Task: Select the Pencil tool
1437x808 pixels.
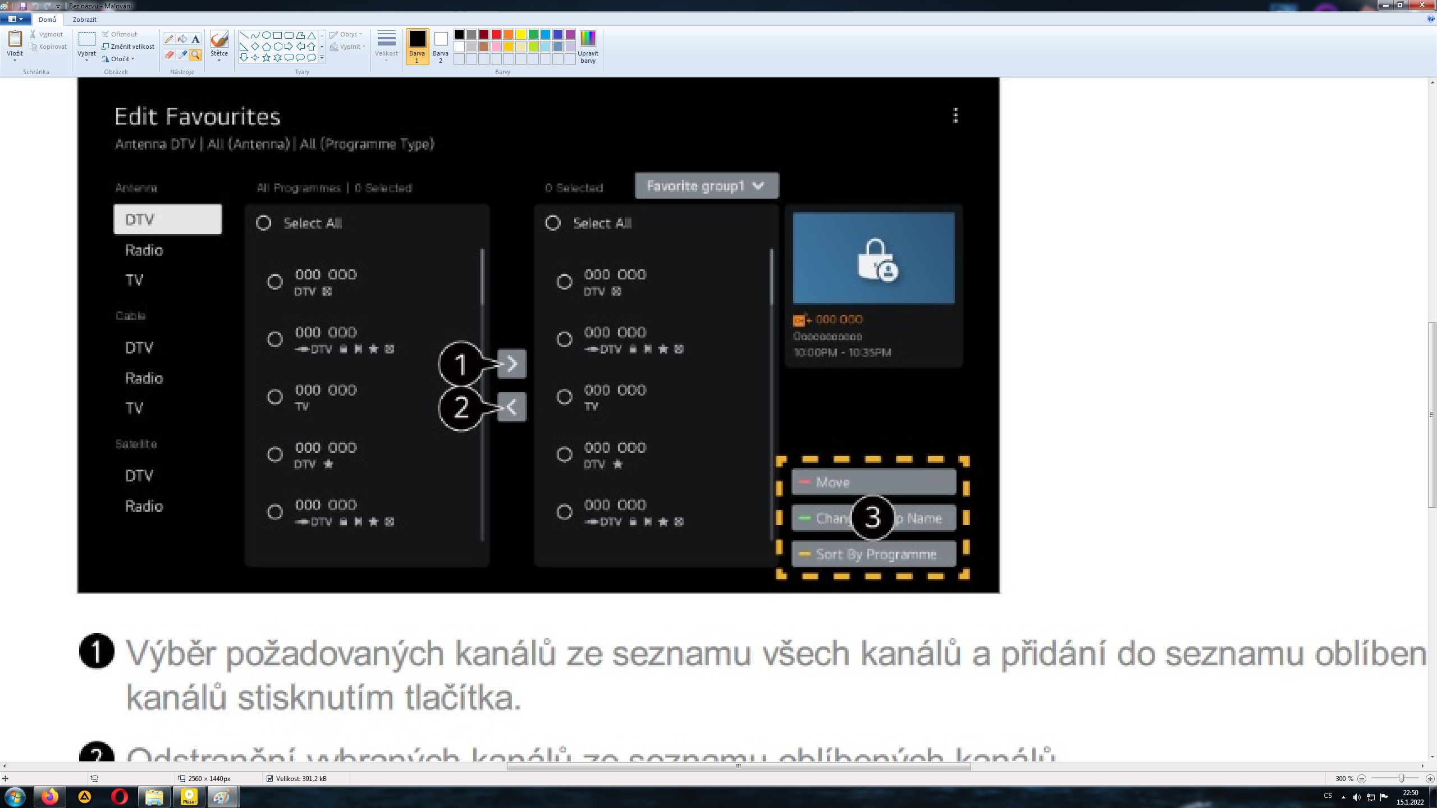Action: coord(168,39)
